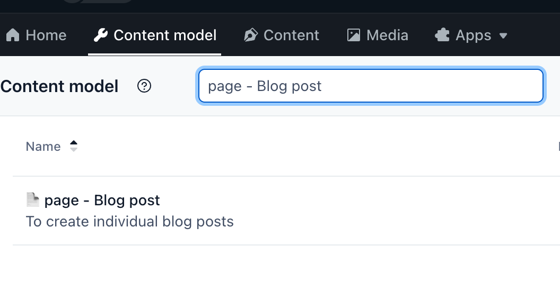This screenshot has width=560, height=291.
Task: Click the "To create individual blog posts" description
Action: point(130,221)
